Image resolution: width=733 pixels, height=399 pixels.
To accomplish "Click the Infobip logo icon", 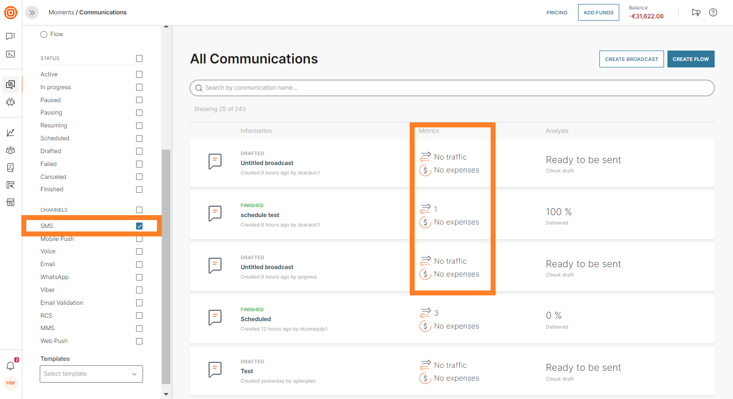I will [10, 12].
